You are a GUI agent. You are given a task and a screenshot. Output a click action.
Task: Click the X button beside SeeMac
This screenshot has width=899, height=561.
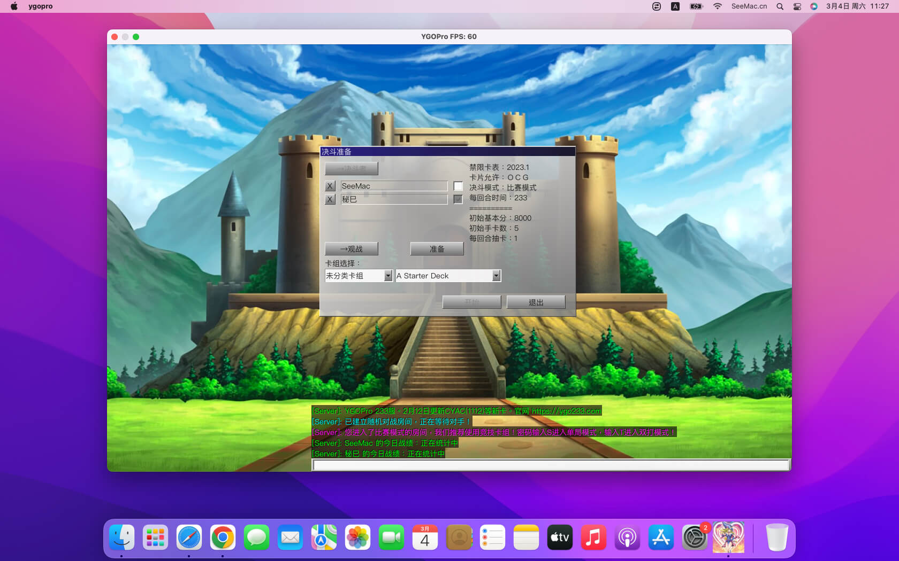pyautogui.click(x=330, y=186)
